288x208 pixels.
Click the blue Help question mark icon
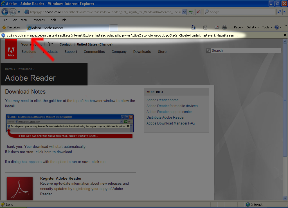coord(277,27)
